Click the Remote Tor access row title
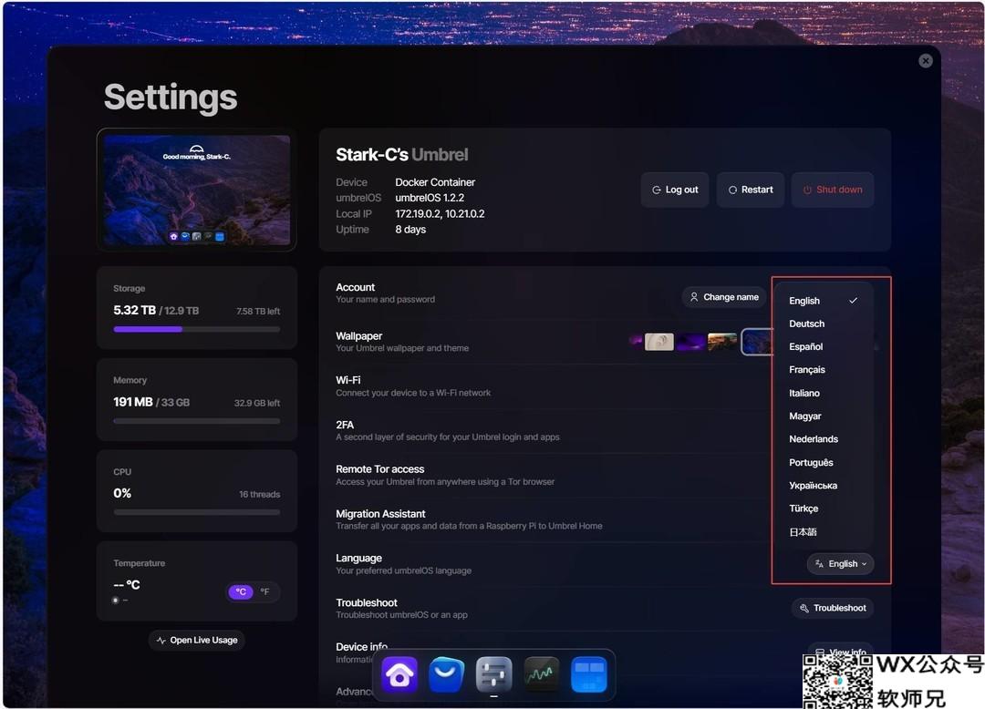The height and width of the screenshot is (709, 985). tap(380, 469)
